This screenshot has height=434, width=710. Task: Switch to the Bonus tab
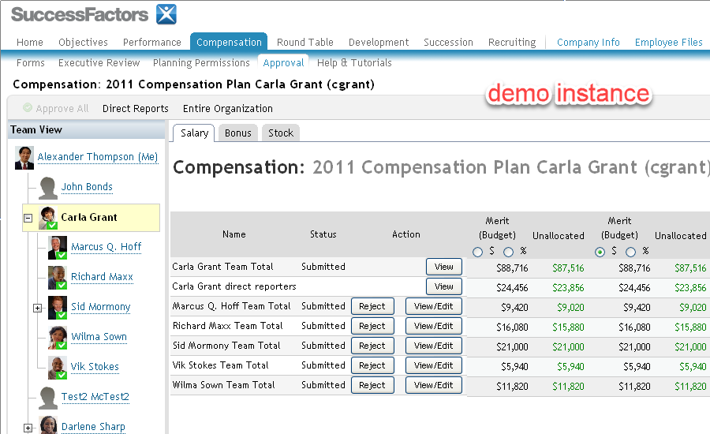click(238, 133)
